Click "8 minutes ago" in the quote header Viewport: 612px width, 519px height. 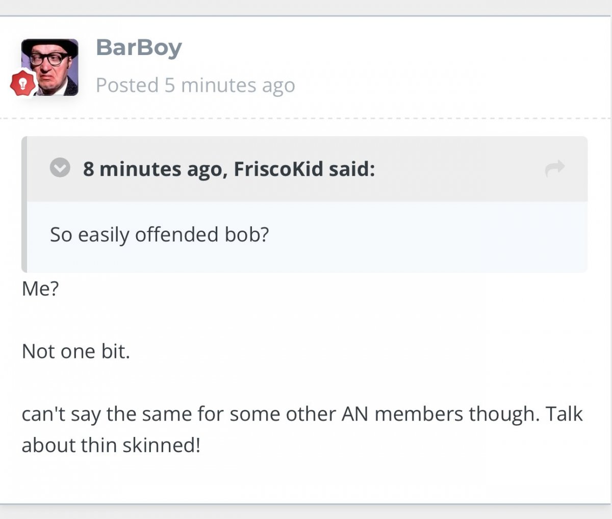[x=154, y=169]
